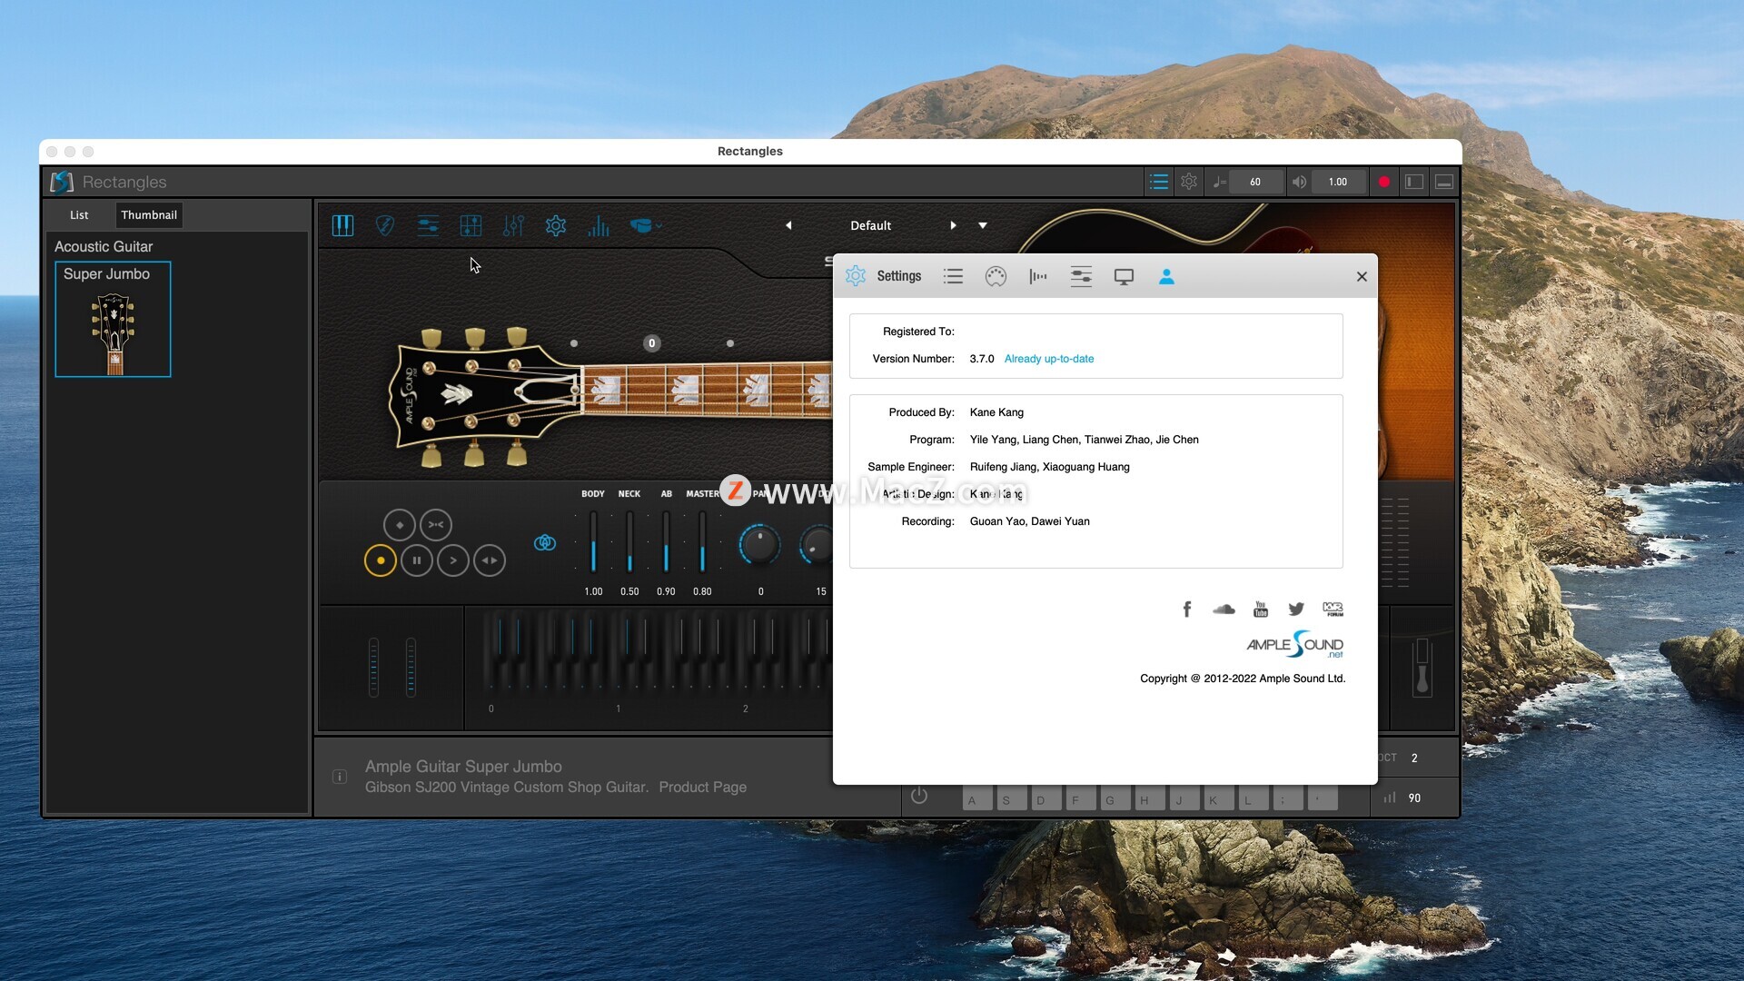Open the Settings display monitor tab icon
1744x981 pixels.
click(1124, 276)
